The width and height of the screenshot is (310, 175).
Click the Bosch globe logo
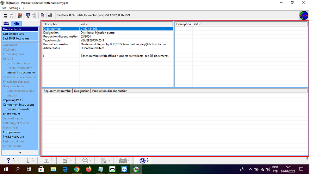click(304, 16)
